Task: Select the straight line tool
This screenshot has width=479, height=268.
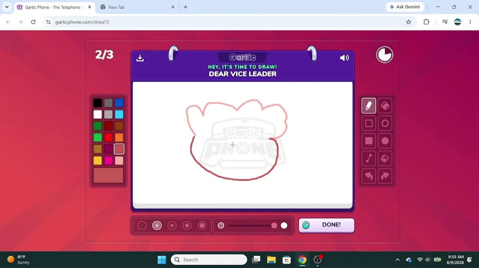Action: (369, 158)
